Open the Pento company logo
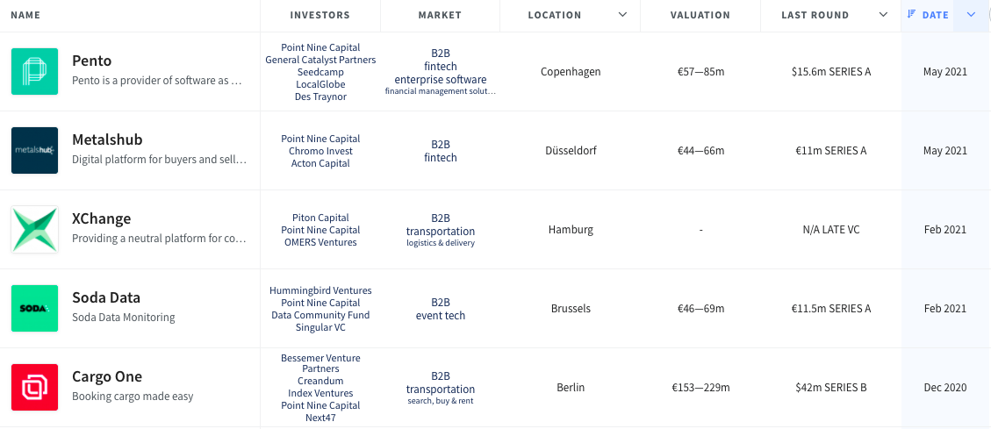This screenshot has width=991, height=429. tap(35, 71)
